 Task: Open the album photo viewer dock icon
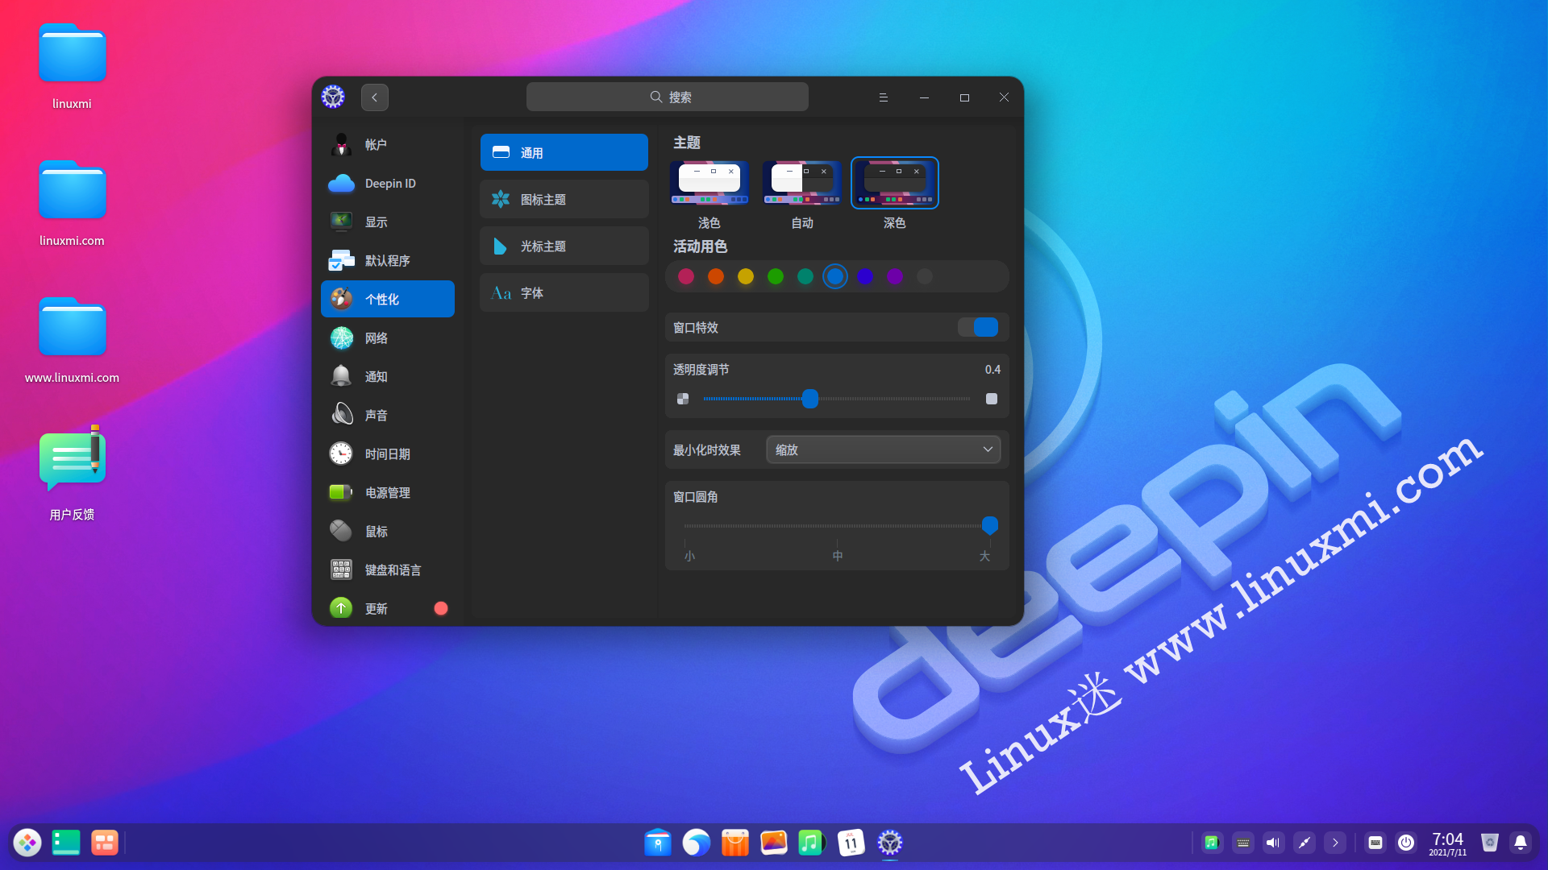pyautogui.click(x=774, y=843)
